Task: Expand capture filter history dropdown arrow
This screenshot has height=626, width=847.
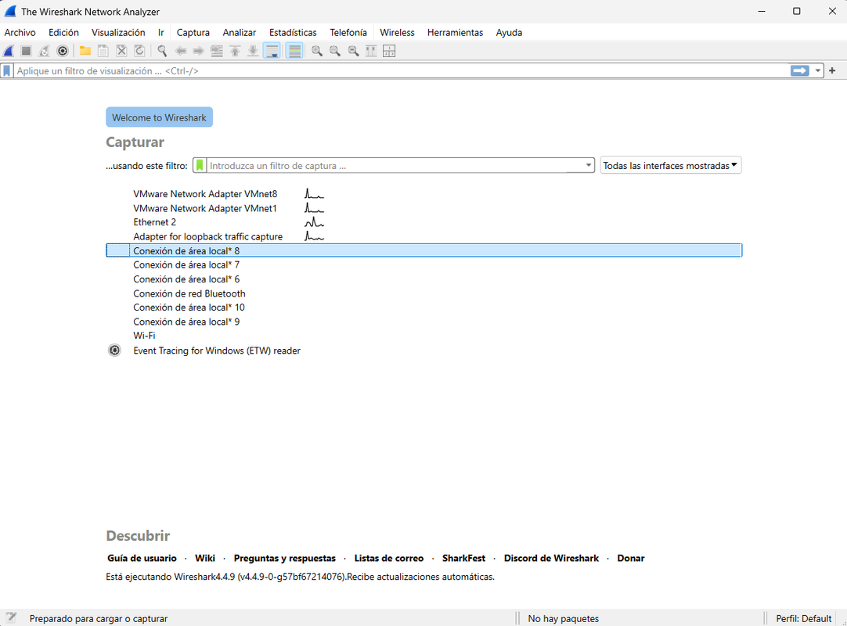Action: (x=588, y=165)
